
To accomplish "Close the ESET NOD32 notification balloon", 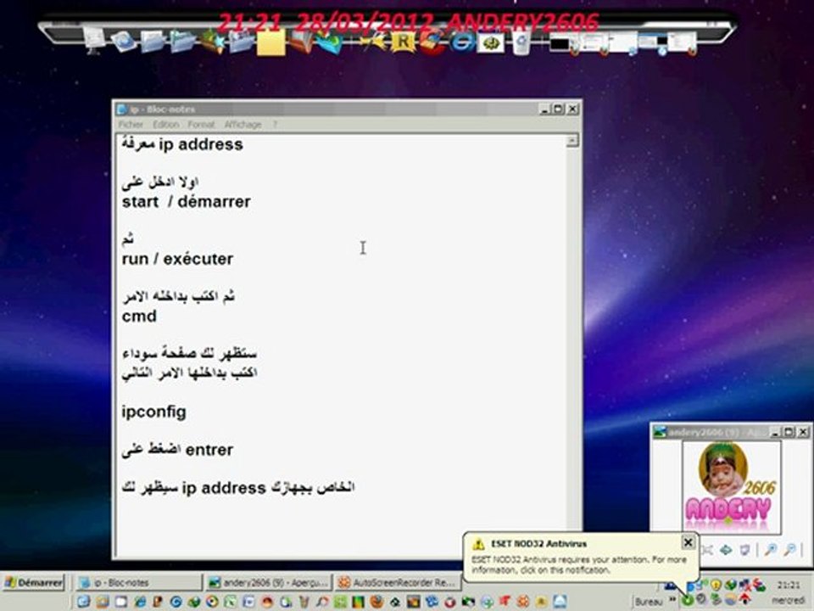I will (x=688, y=542).
